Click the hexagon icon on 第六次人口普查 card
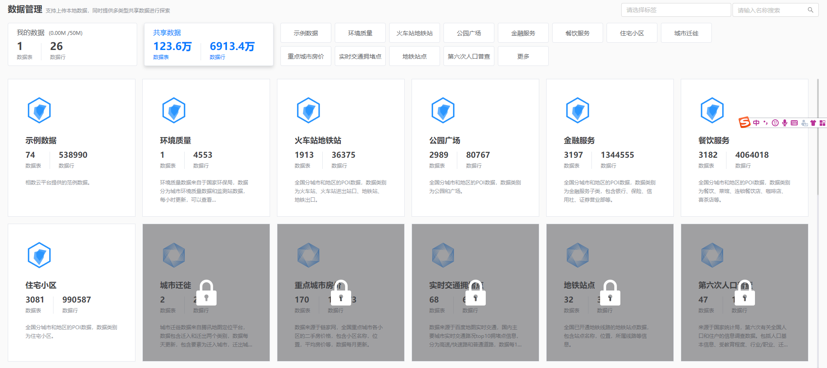Image resolution: width=827 pixels, height=368 pixels. tap(712, 255)
